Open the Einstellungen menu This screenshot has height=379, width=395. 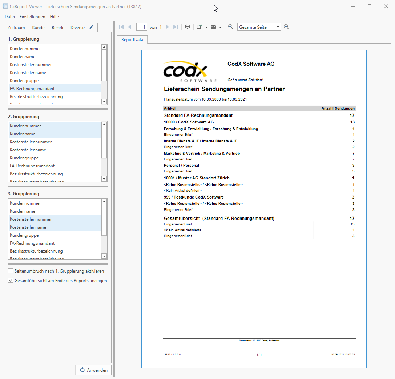coord(32,17)
